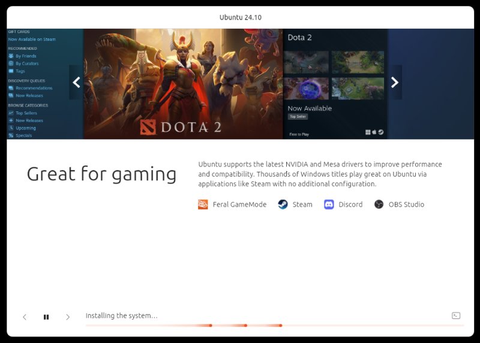This screenshot has width=480, height=343.
Task: Click the Top Sellers chart icon
Action: pos(11,113)
